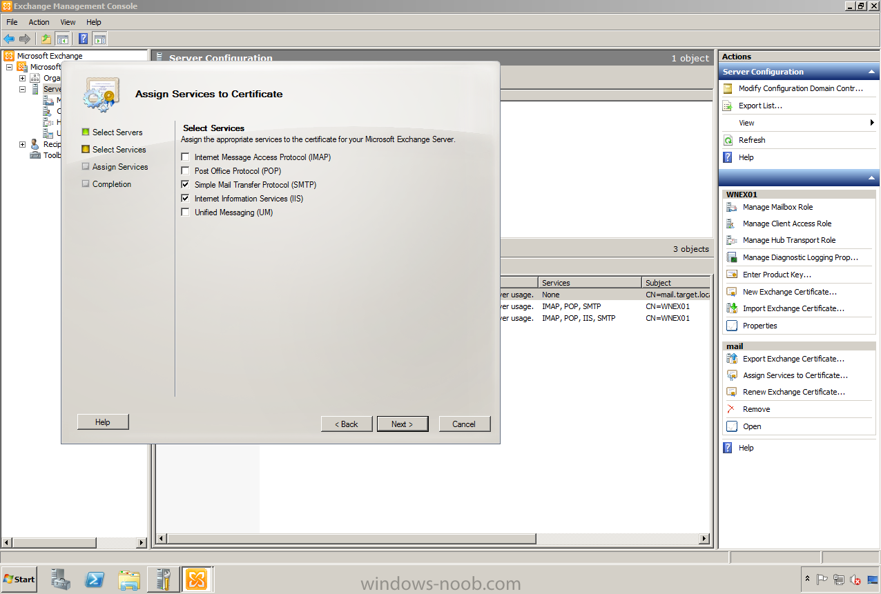Click the Exchange Management Console taskbar icon

[197, 580]
